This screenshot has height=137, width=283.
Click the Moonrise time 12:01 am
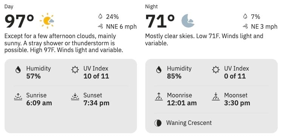point(182,103)
